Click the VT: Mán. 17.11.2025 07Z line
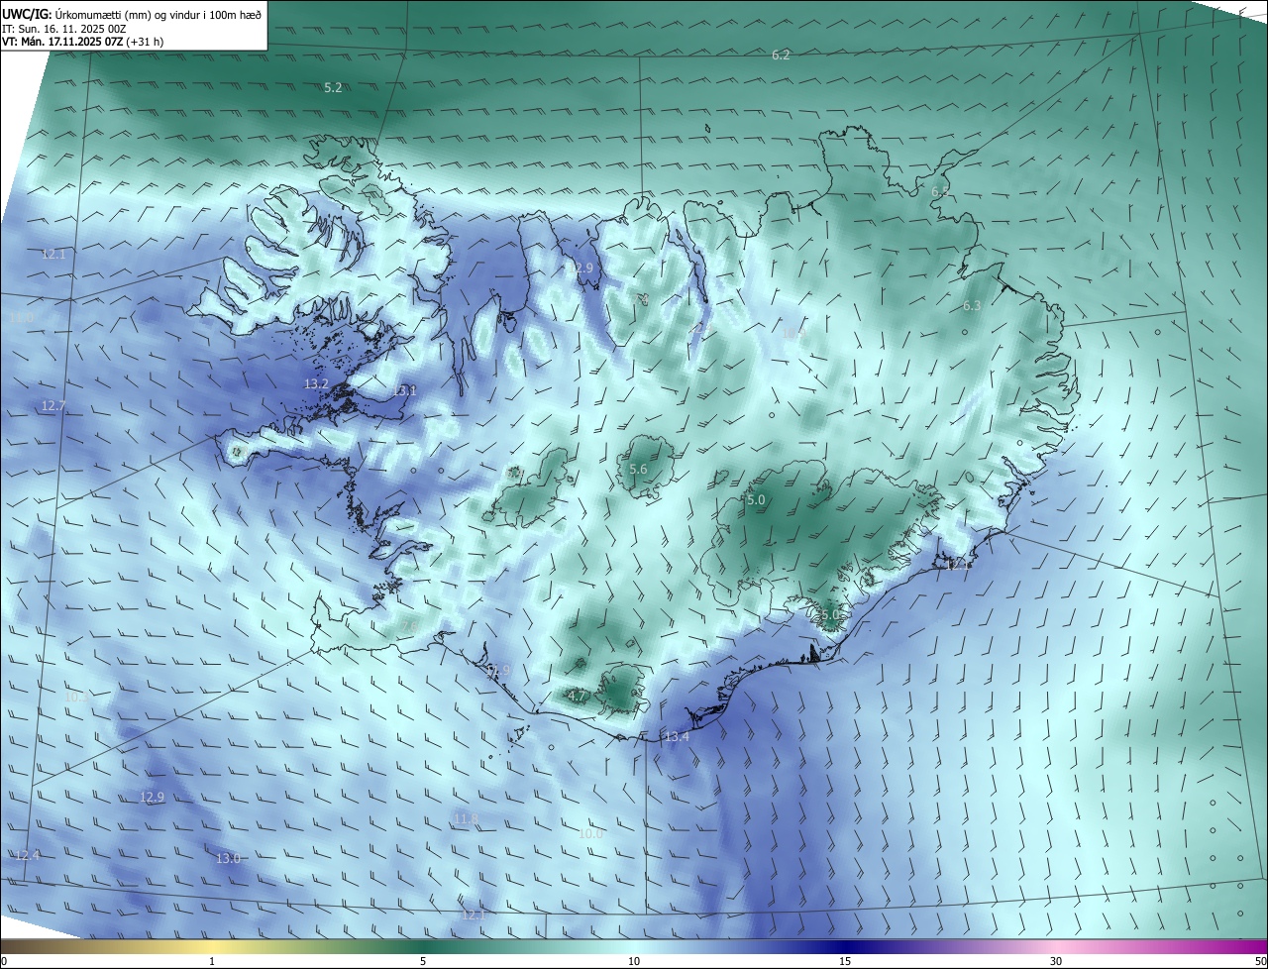Screen dimensions: 1268x969 click(82, 43)
